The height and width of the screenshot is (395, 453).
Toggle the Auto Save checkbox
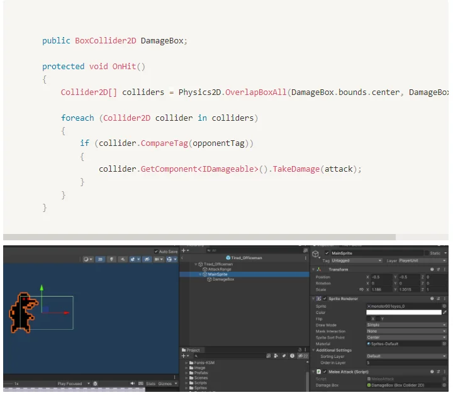point(157,252)
